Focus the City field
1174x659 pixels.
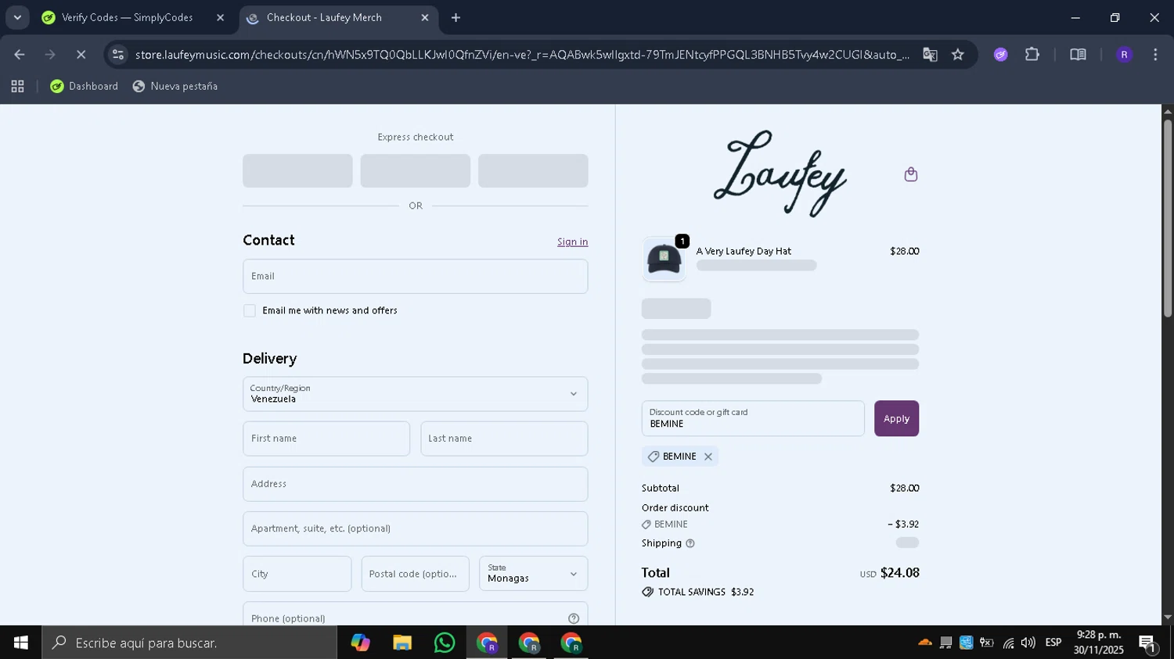[297, 574]
